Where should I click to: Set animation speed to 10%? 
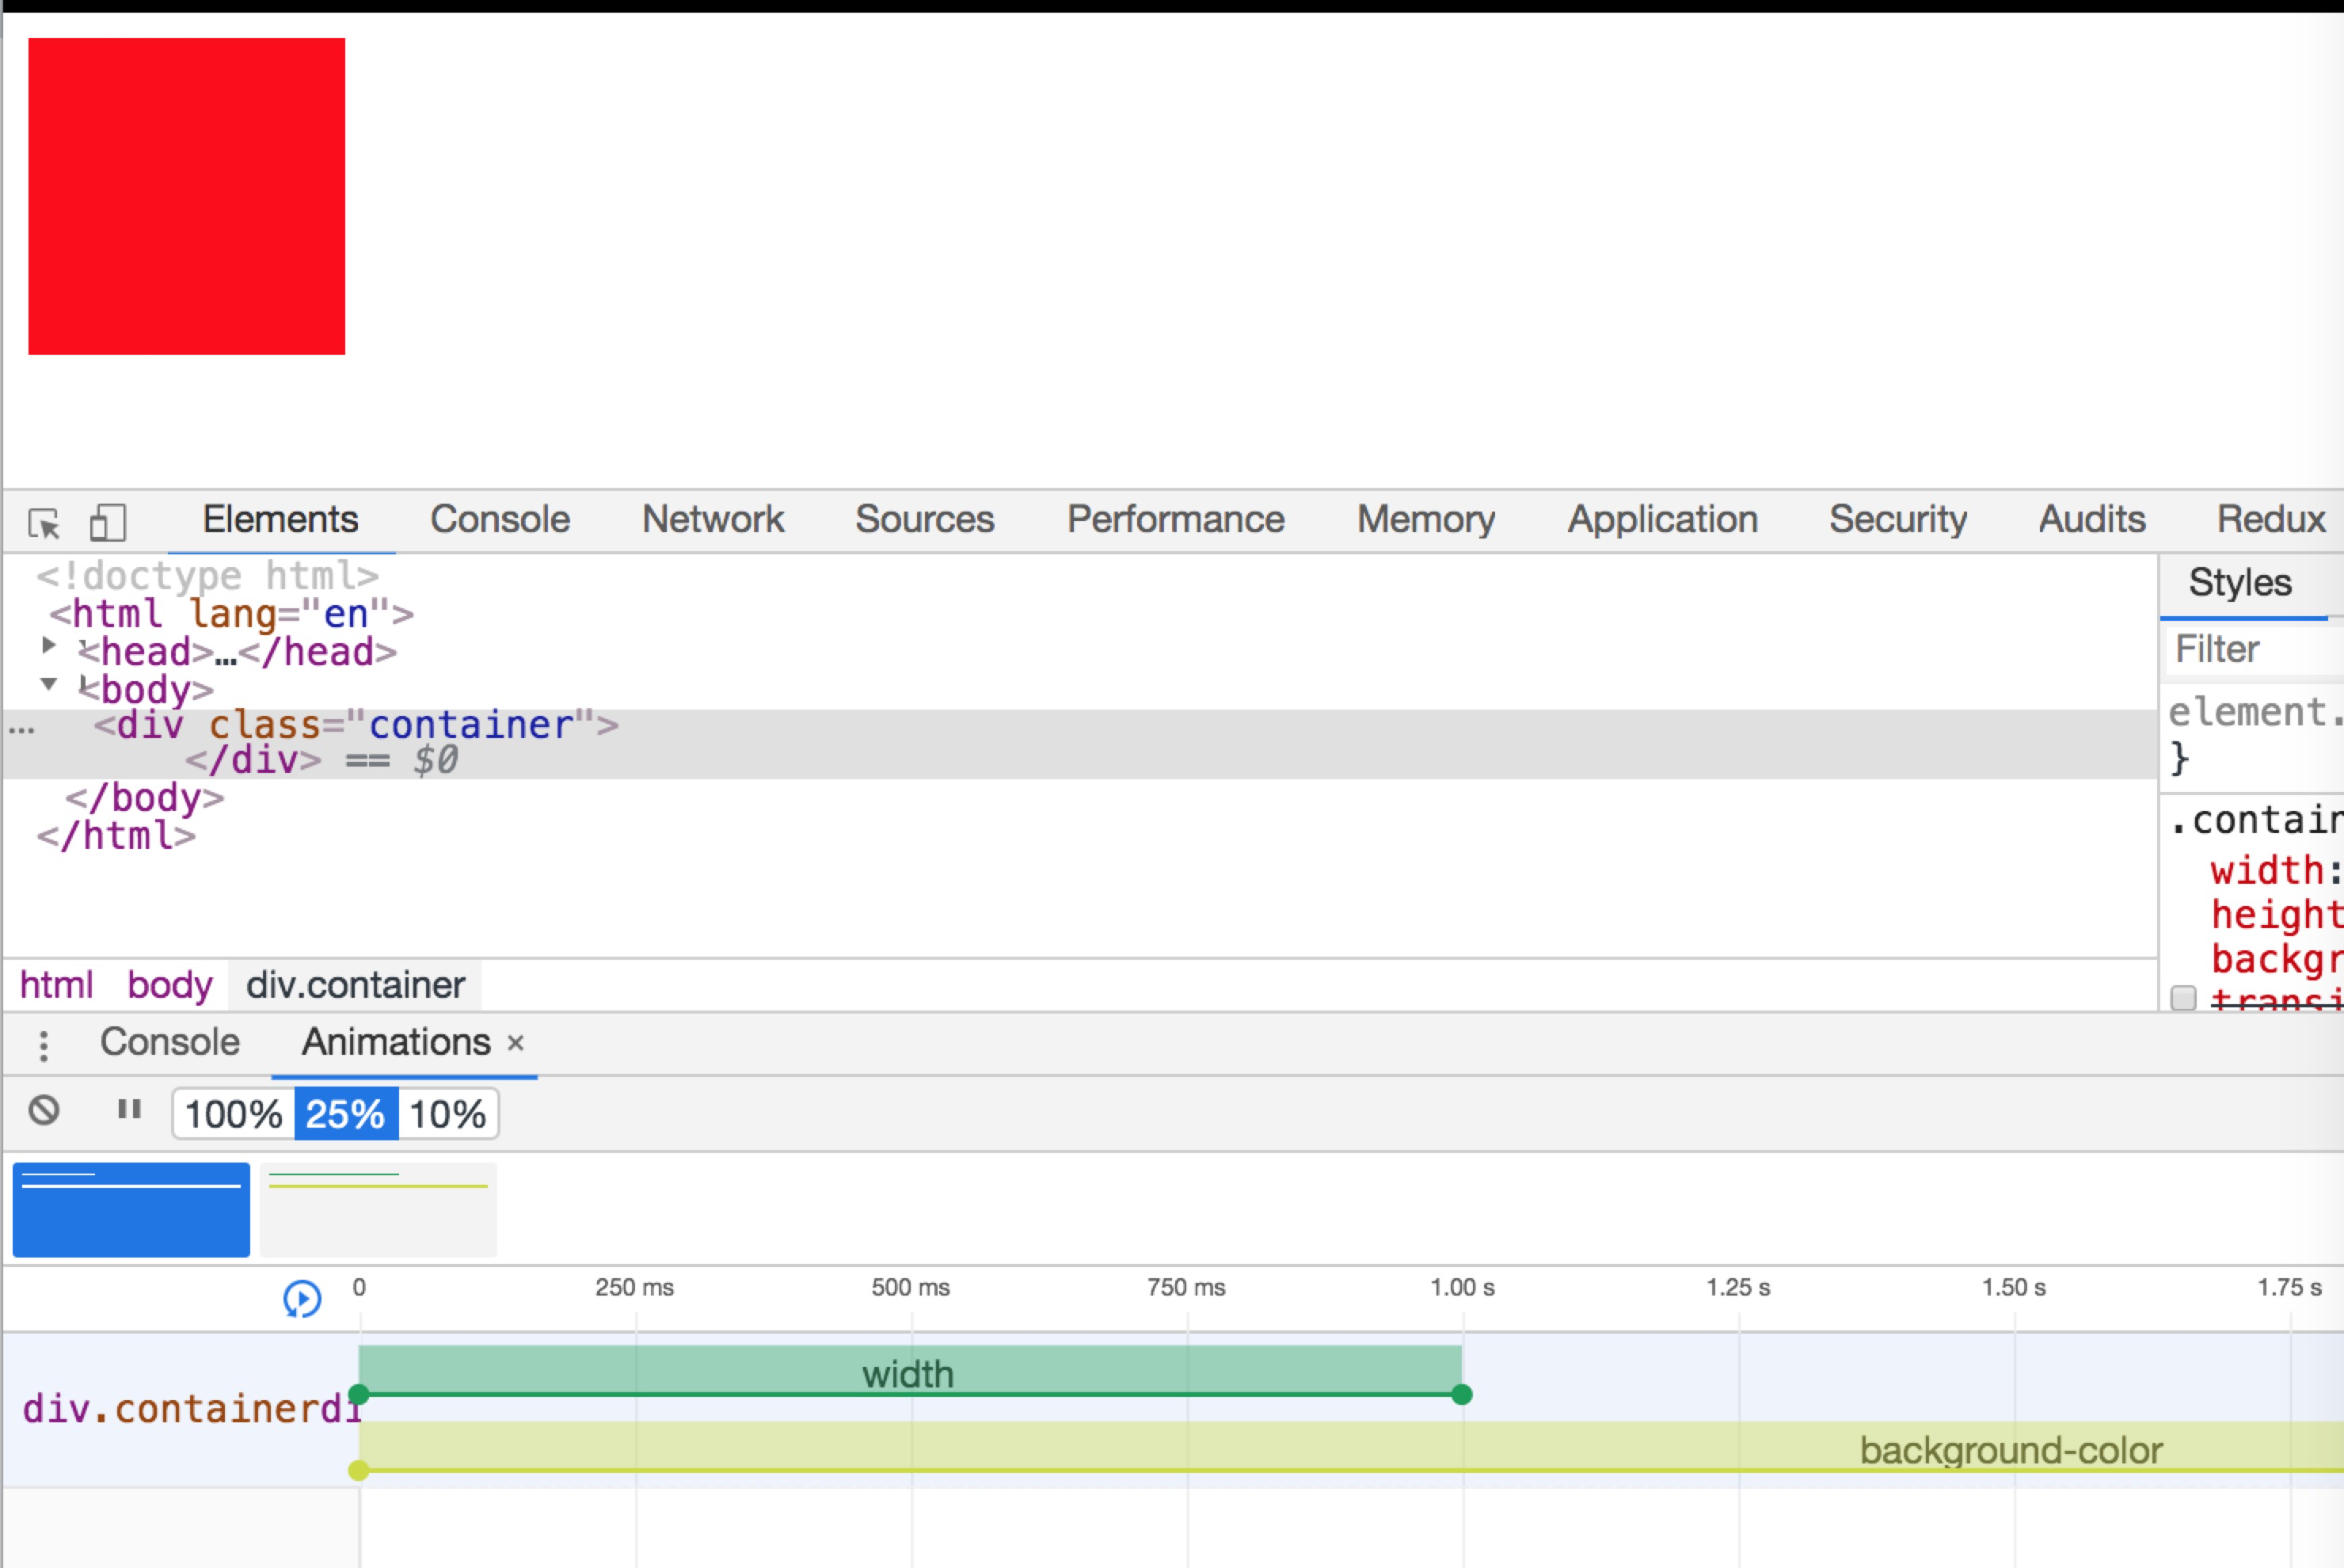[x=447, y=1114]
